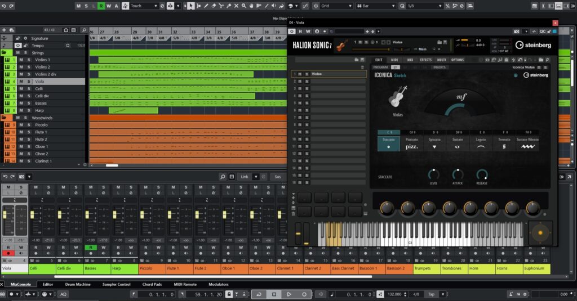Mute the Harp track
577x301 pixels.
click(21, 110)
